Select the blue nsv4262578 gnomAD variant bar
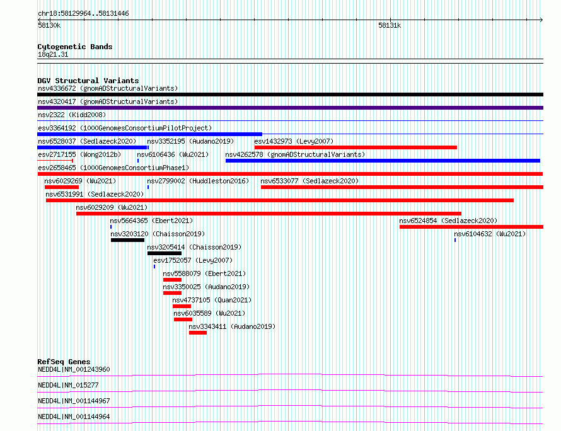Image resolution: width=561 pixels, height=431 pixels. pos(383,161)
